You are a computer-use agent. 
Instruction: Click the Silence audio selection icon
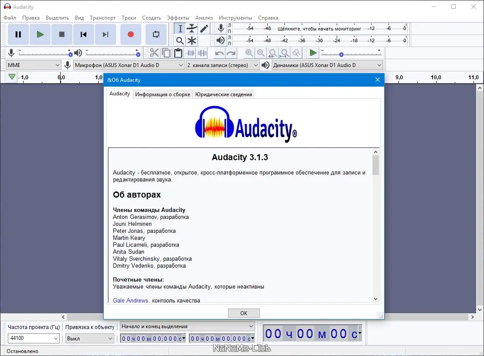pyautogui.click(x=202, y=53)
